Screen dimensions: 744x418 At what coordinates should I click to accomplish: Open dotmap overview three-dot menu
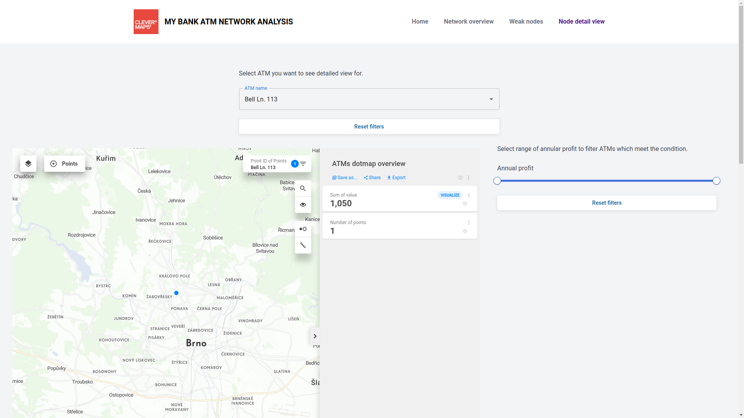pos(468,178)
